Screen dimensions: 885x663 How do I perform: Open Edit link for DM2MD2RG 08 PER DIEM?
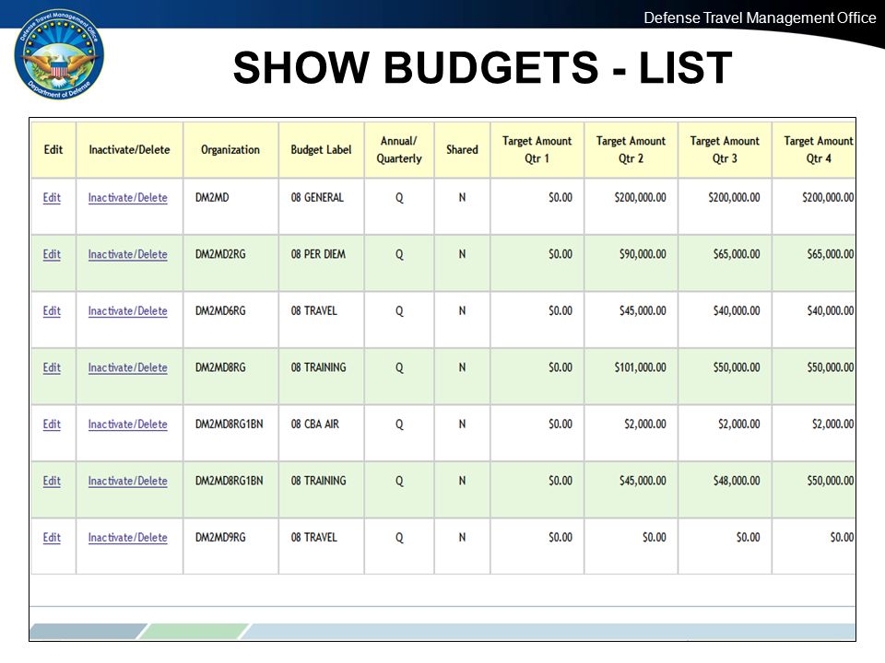point(52,254)
